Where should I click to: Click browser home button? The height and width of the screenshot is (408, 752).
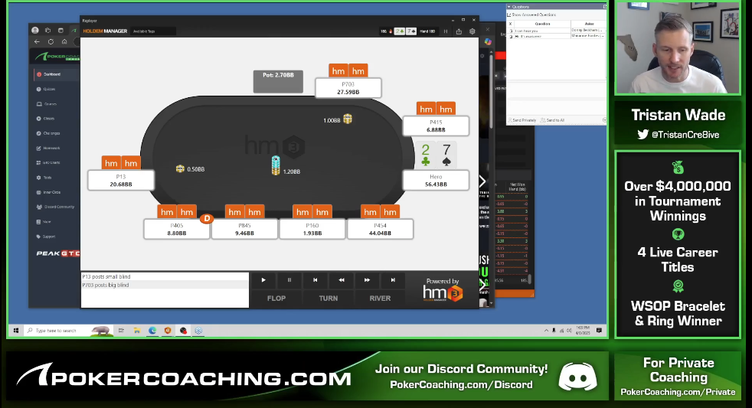click(x=64, y=41)
